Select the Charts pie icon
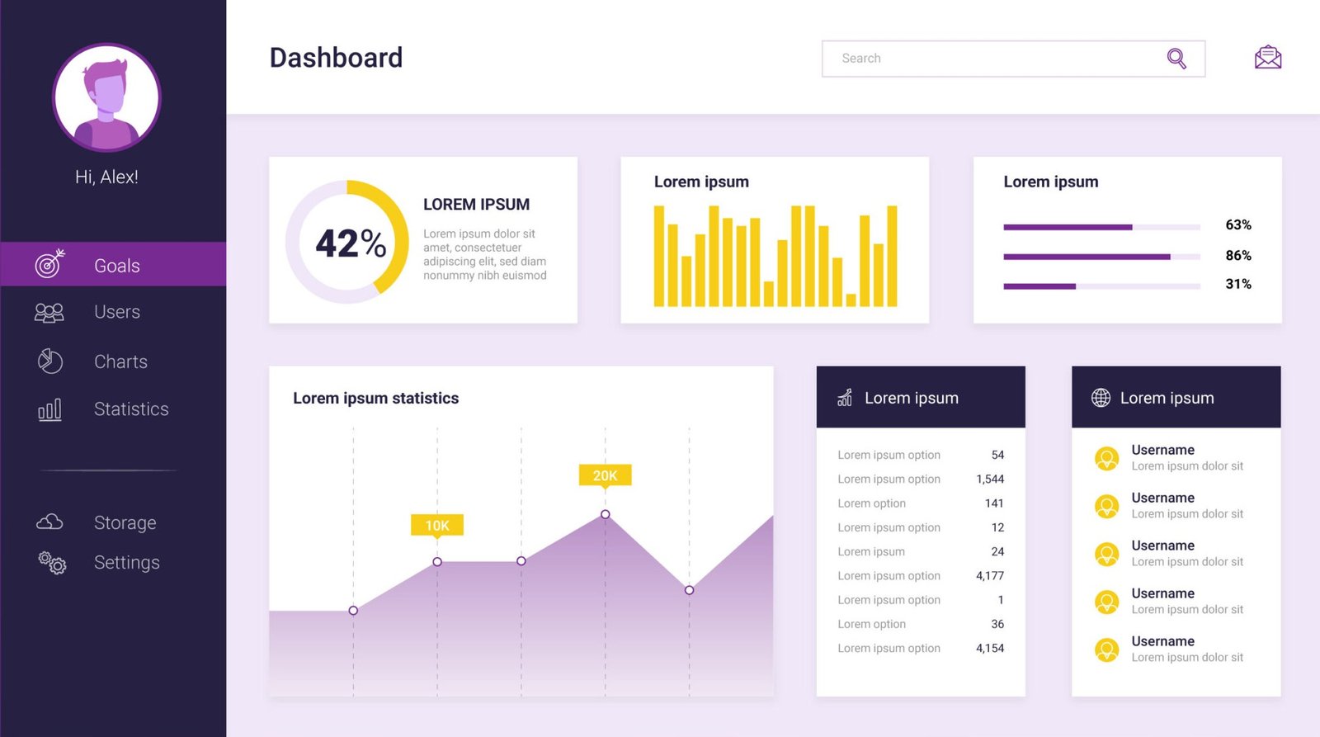 pos(49,361)
